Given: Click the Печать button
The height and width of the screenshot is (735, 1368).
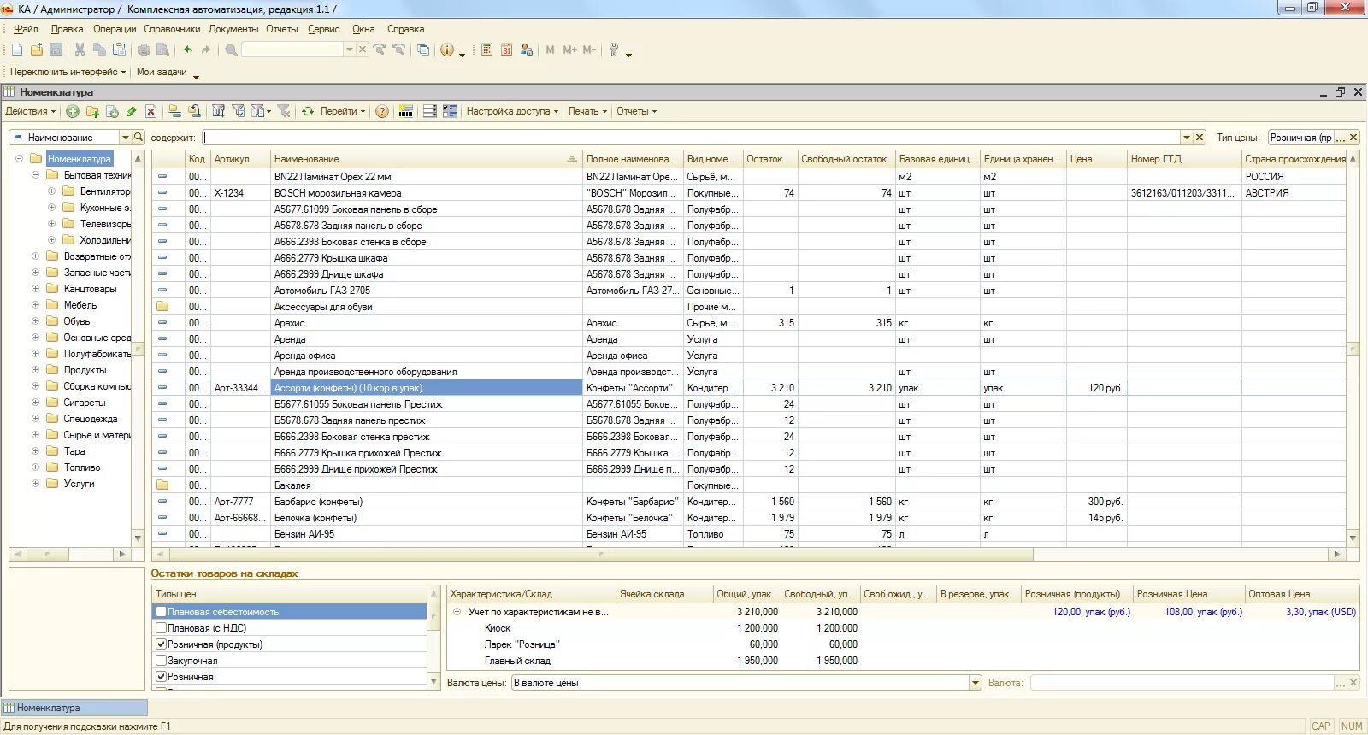Looking at the screenshot, I should [587, 111].
